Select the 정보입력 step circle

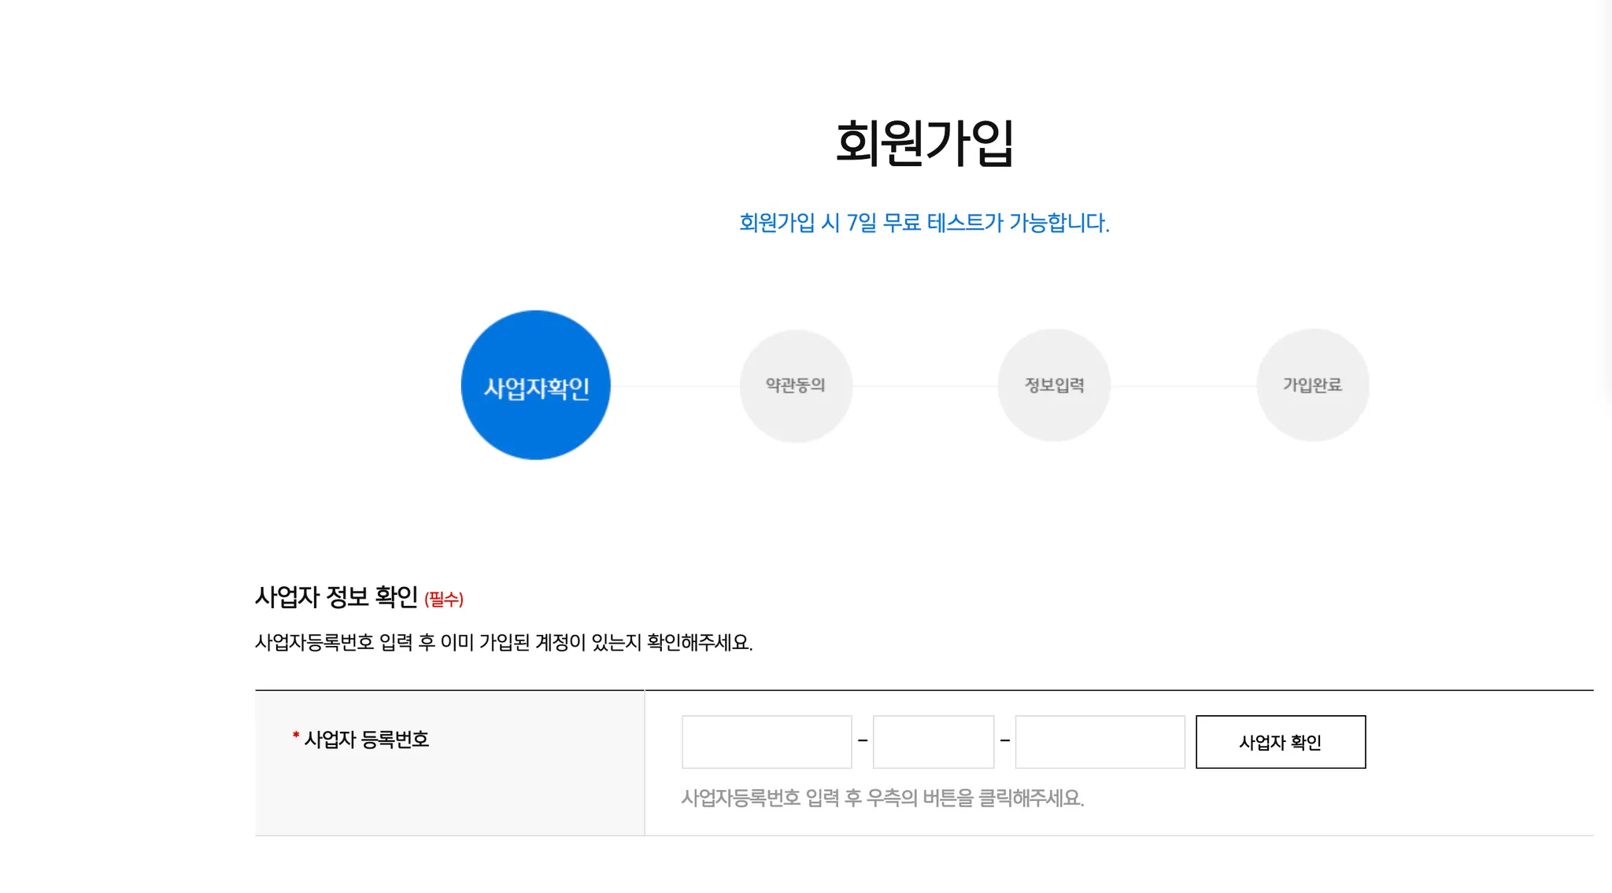tap(1054, 386)
